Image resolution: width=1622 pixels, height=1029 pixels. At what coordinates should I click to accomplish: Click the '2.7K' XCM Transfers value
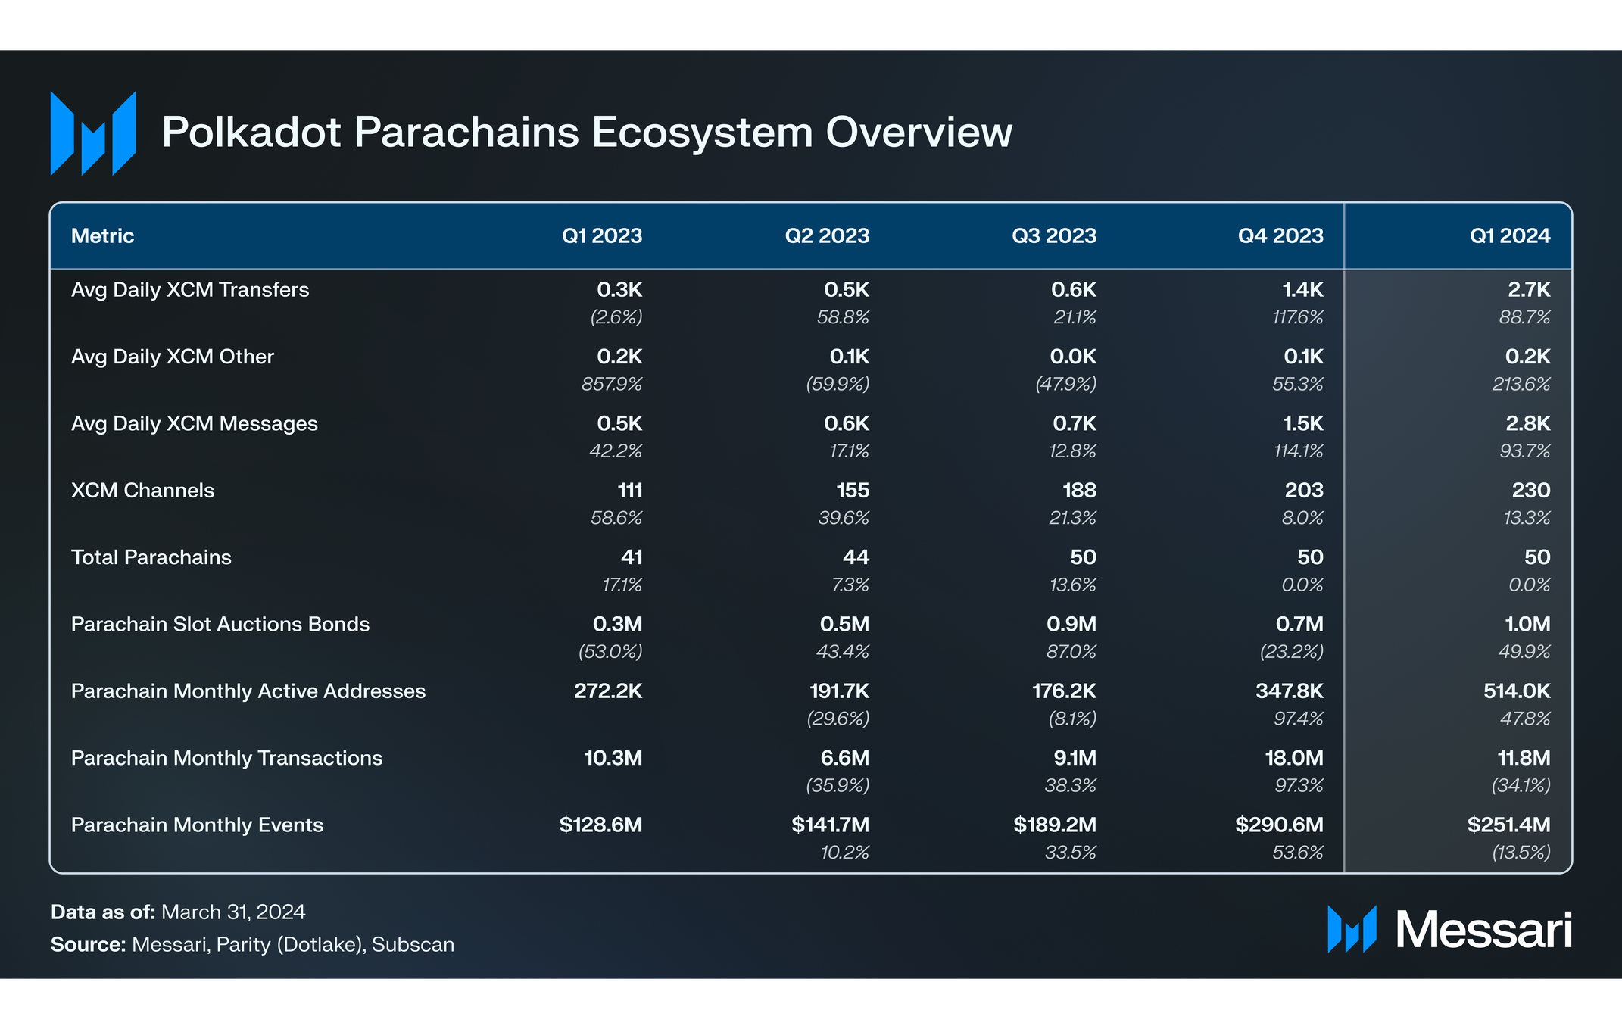tap(1529, 290)
